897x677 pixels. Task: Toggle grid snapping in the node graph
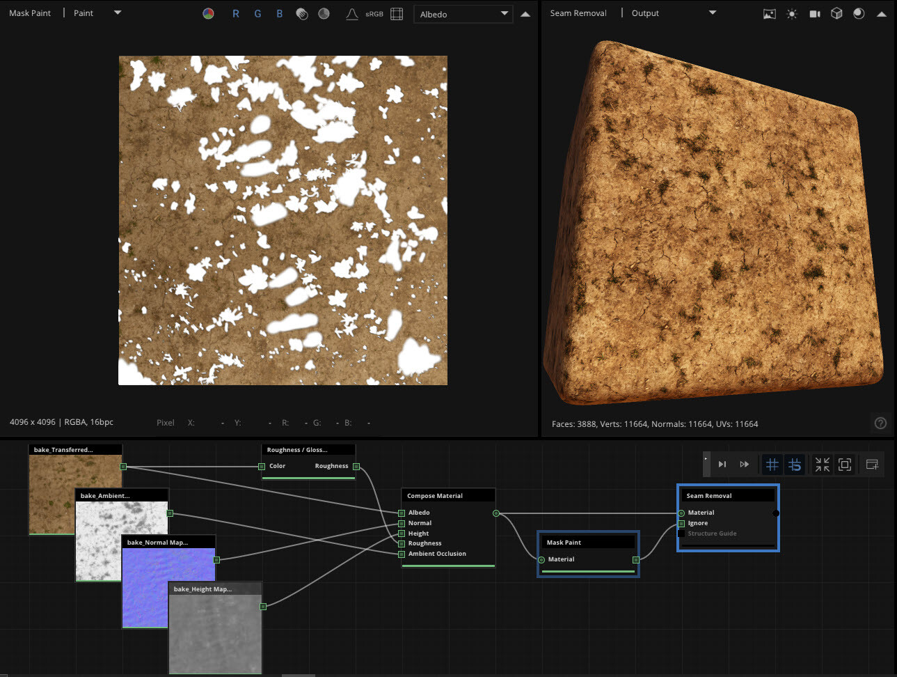point(772,464)
